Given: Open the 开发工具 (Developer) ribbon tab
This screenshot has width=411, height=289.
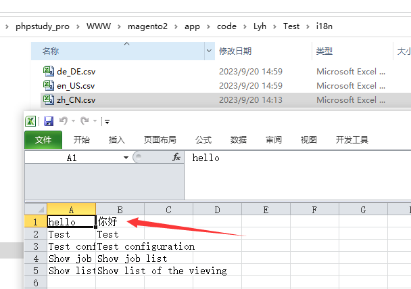Looking at the screenshot, I should tap(352, 140).
